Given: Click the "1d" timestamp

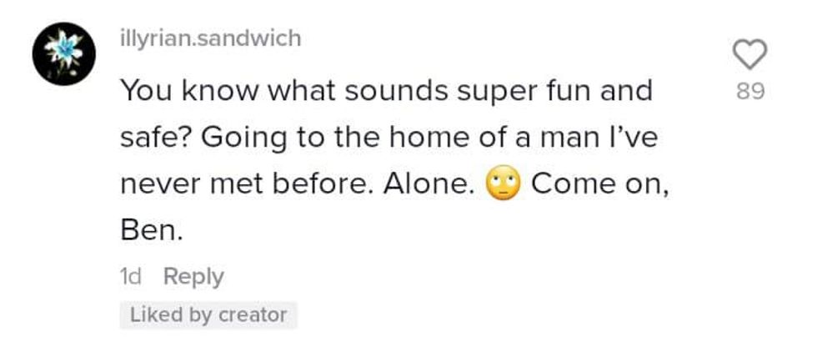Looking at the screenshot, I should click(x=132, y=276).
